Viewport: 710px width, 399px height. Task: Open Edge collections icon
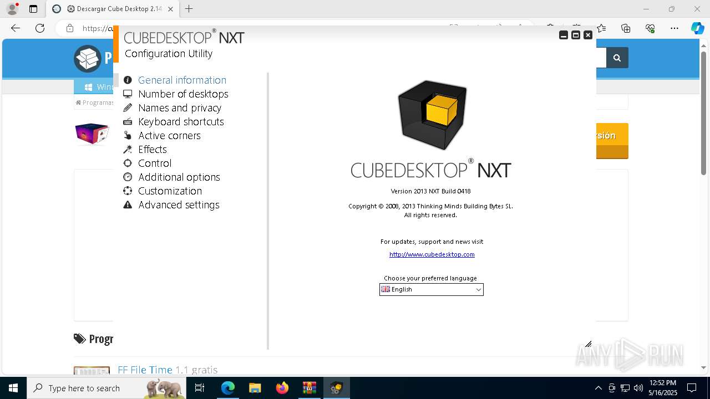pyautogui.click(x=626, y=28)
